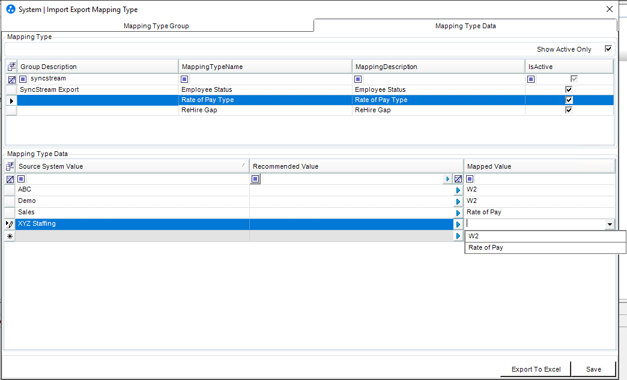Image resolution: width=627 pixels, height=380 pixels.
Task: Open IsActive filter operator icon
Action: coord(531,79)
